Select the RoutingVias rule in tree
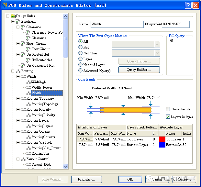 point(40,154)
